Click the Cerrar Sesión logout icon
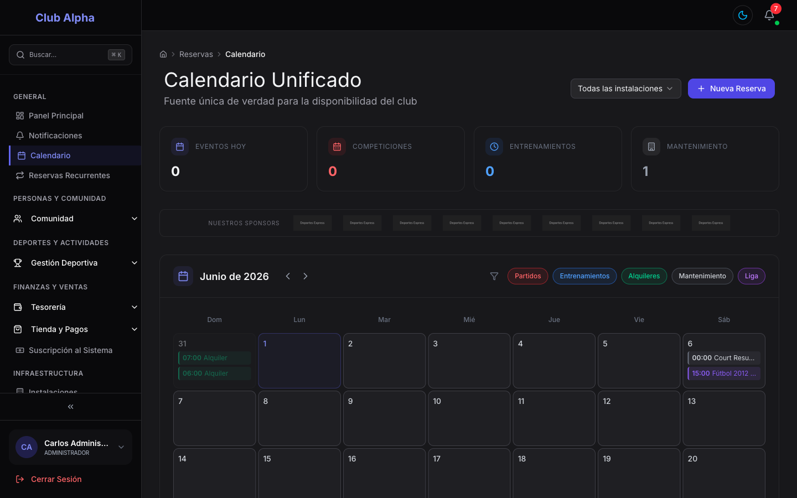 click(20, 479)
